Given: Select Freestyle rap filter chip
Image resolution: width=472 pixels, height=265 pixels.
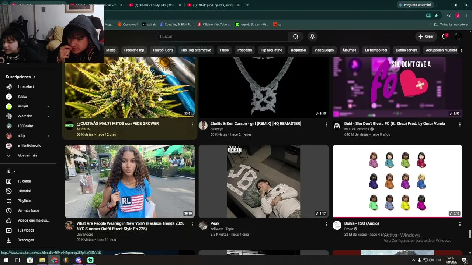Looking at the screenshot, I should [x=134, y=50].
